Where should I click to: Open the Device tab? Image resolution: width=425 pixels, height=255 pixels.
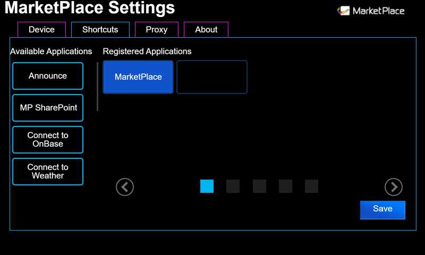(42, 30)
